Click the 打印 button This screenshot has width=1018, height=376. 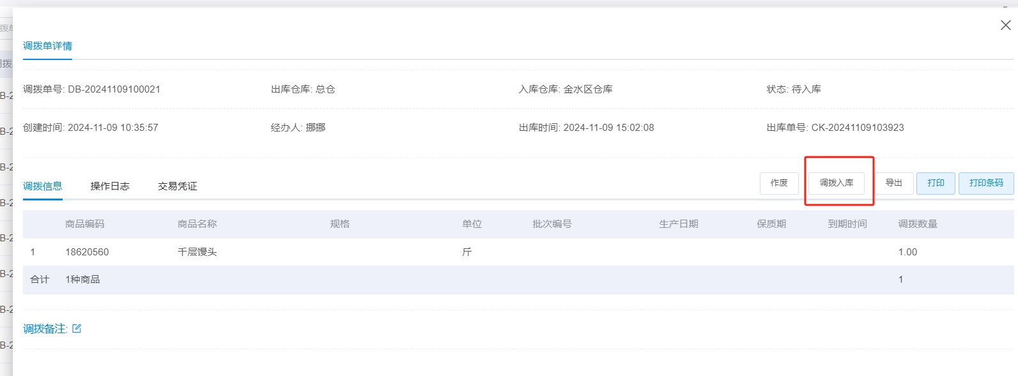936,183
